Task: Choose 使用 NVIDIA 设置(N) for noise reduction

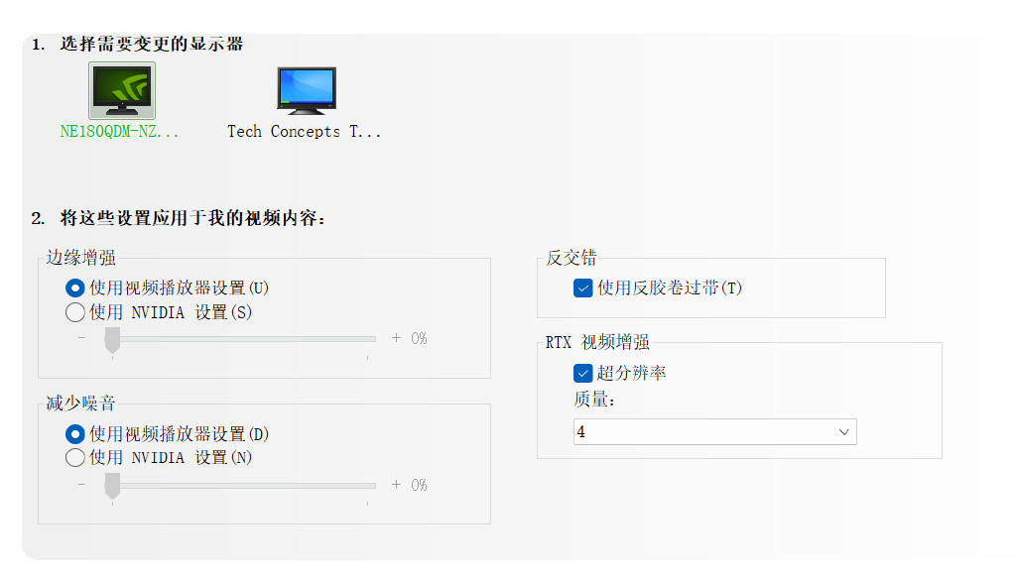Action: coord(75,458)
